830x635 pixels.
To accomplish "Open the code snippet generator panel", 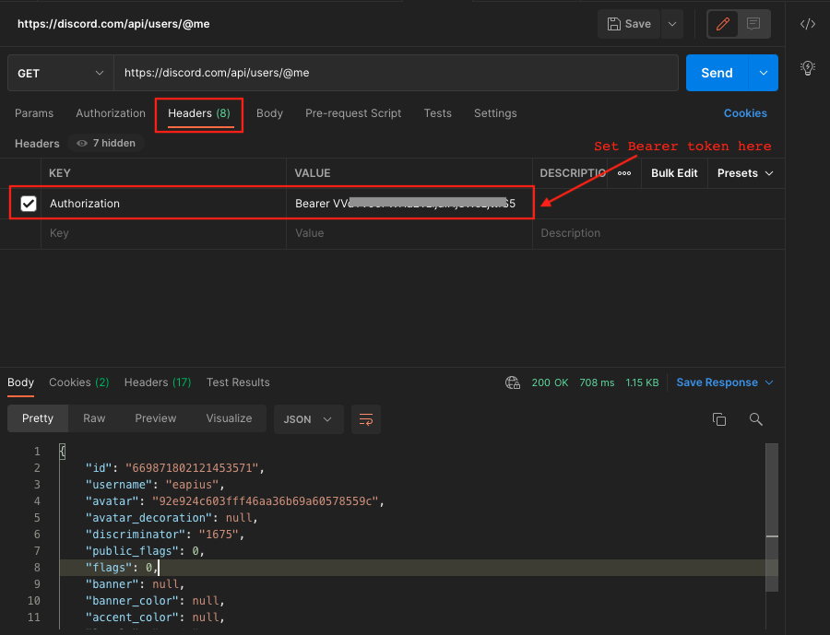I will coord(808,24).
